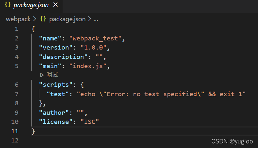Click the breadcrumb JSON braces icon

click(43, 19)
